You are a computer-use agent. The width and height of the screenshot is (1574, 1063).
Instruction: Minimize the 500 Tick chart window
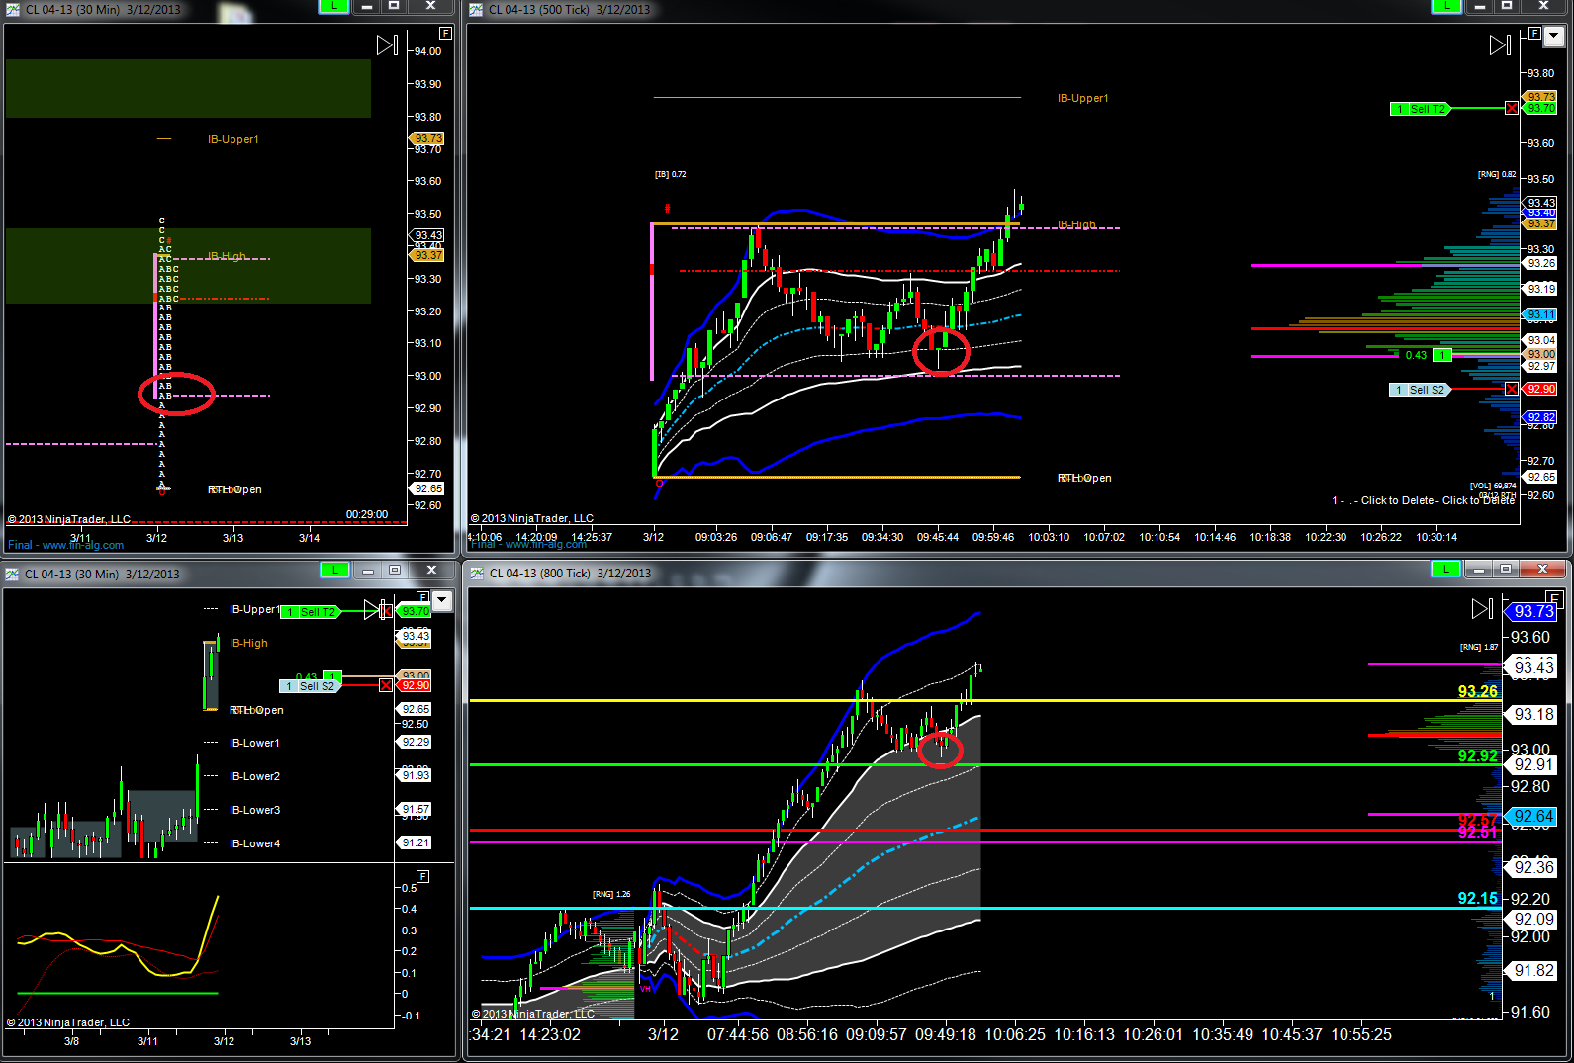(1480, 6)
